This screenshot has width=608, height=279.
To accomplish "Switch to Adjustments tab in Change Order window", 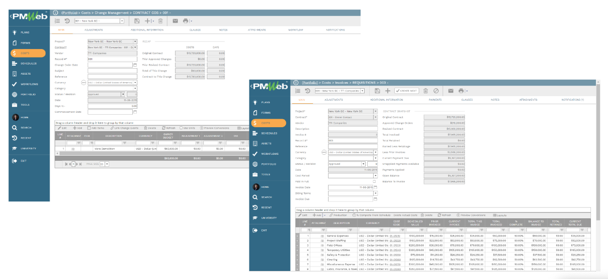I will 94,30.
